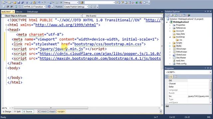Click the Cut scissors icon

click(27, 3)
